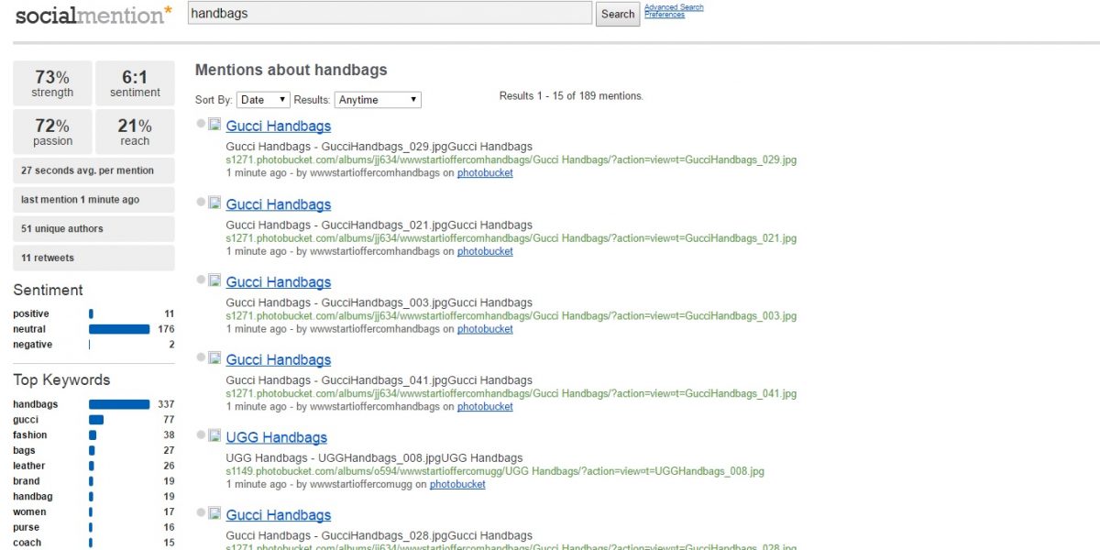Click gray sentiment dot for UGG Handbags result

pos(201,434)
